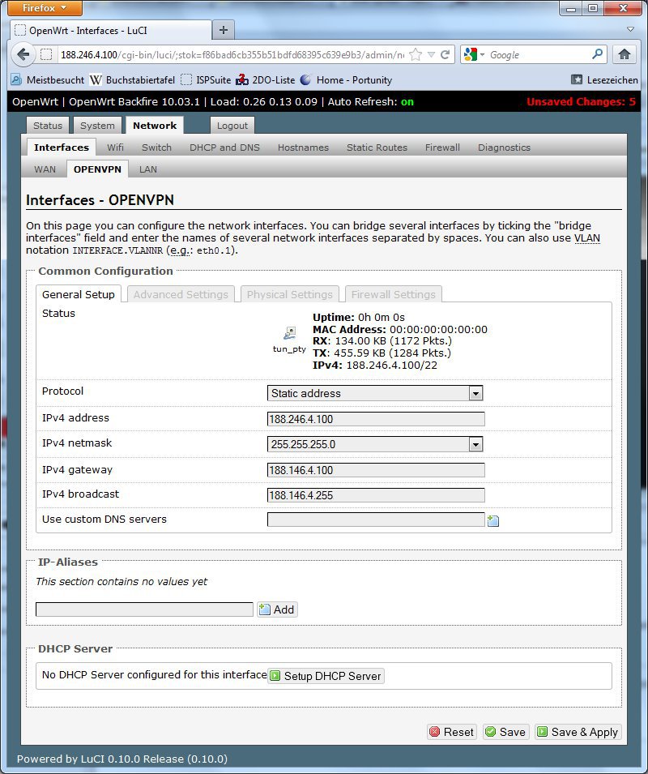
Task: Click Setup DHCP Server button
Action: pyautogui.click(x=326, y=676)
